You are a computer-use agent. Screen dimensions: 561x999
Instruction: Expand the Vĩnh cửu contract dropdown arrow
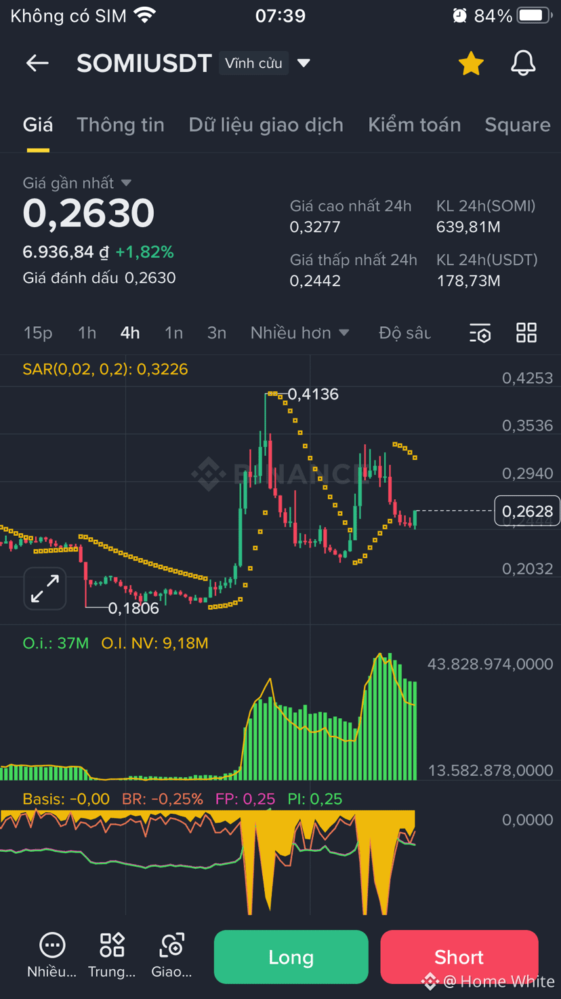coord(304,63)
